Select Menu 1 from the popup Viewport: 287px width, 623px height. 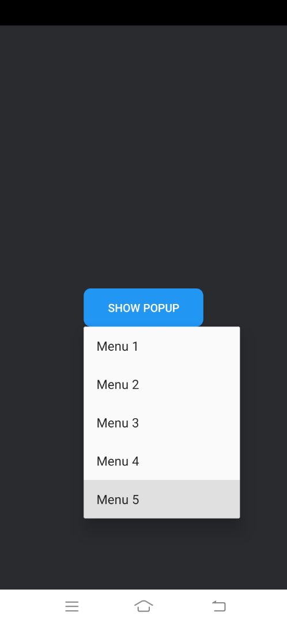161,346
